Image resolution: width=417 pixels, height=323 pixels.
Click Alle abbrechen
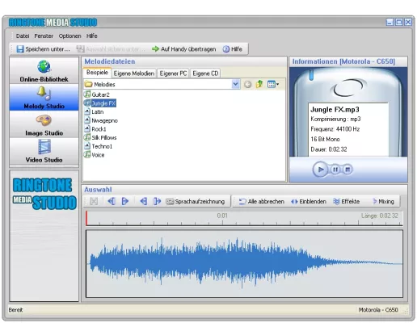click(x=262, y=201)
